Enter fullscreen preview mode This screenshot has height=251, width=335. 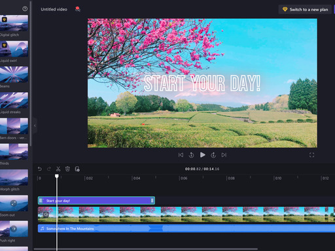click(311, 155)
